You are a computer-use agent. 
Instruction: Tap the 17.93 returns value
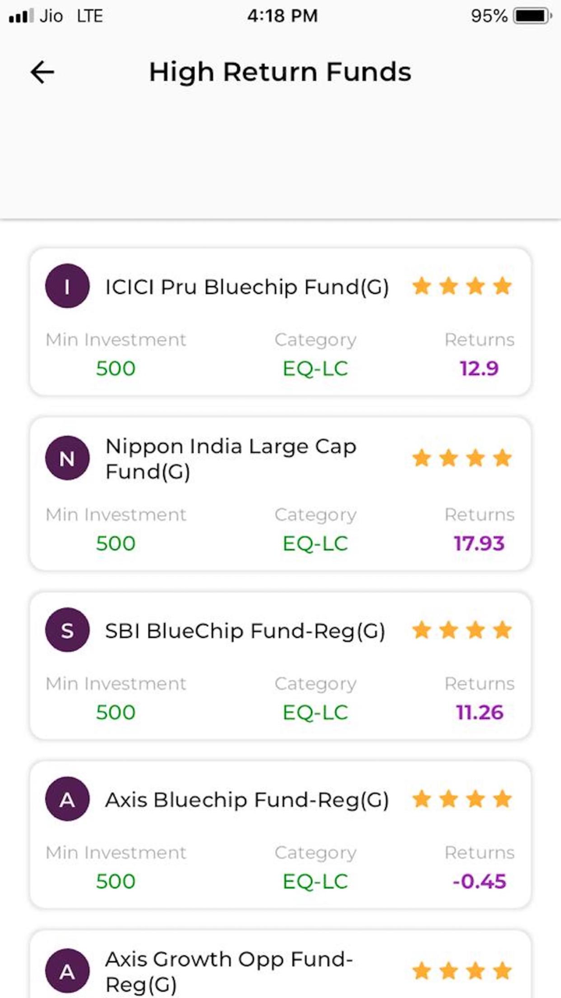pos(479,543)
